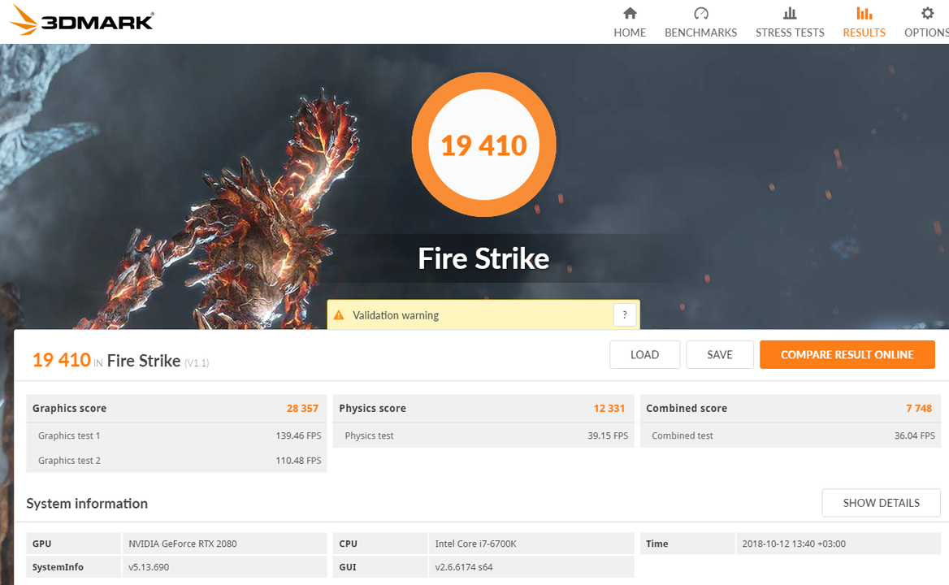Click the Time label cell
The image size is (949, 585).
pyautogui.click(x=687, y=544)
